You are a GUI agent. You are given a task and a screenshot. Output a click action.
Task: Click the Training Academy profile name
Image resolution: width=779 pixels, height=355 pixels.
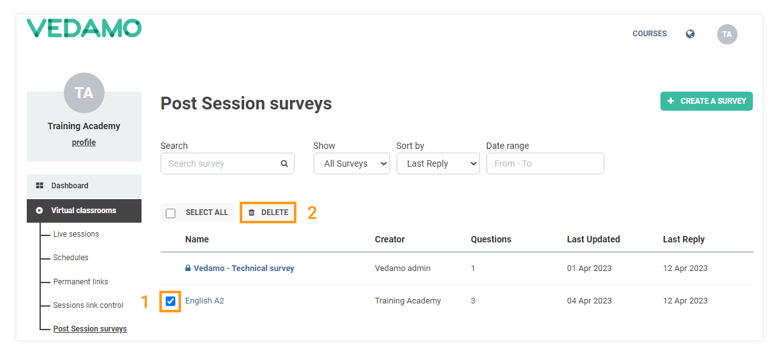point(84,126)
